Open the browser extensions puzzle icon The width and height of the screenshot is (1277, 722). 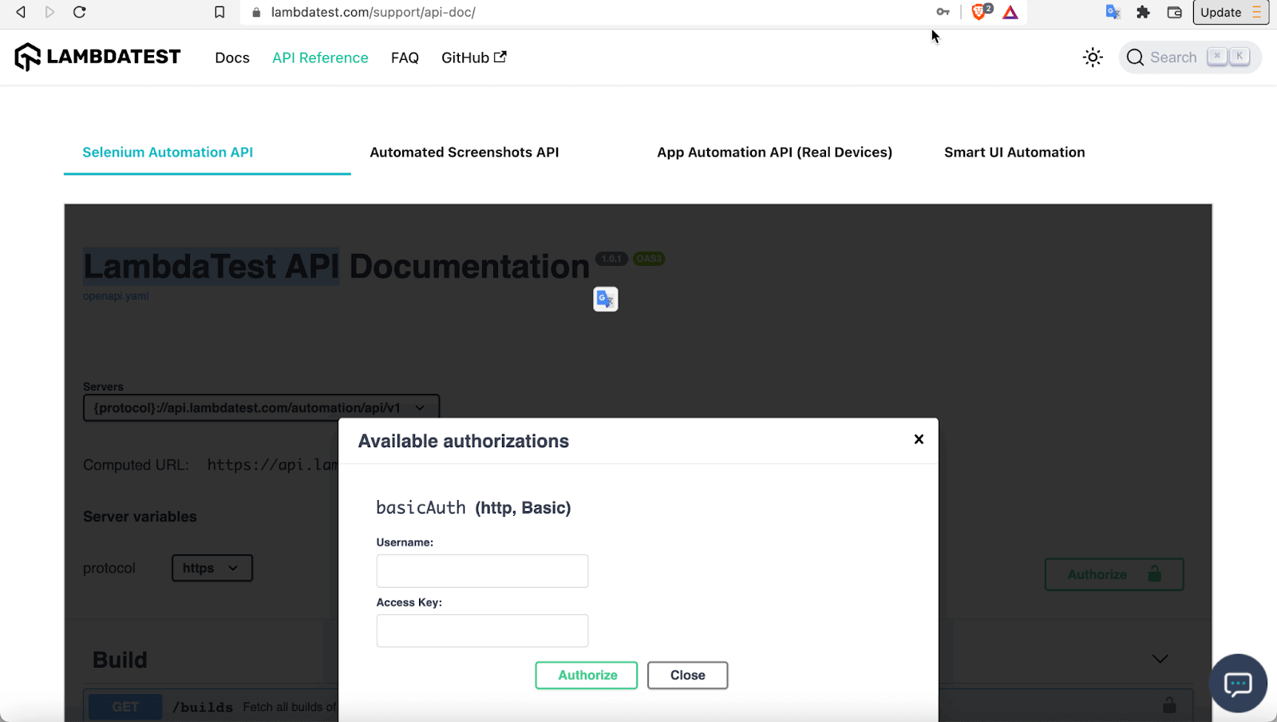pos(1143,12)
